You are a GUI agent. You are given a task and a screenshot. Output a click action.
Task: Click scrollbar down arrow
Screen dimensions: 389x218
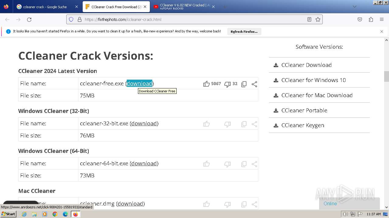pyautogui.click(x=387, y=207)
